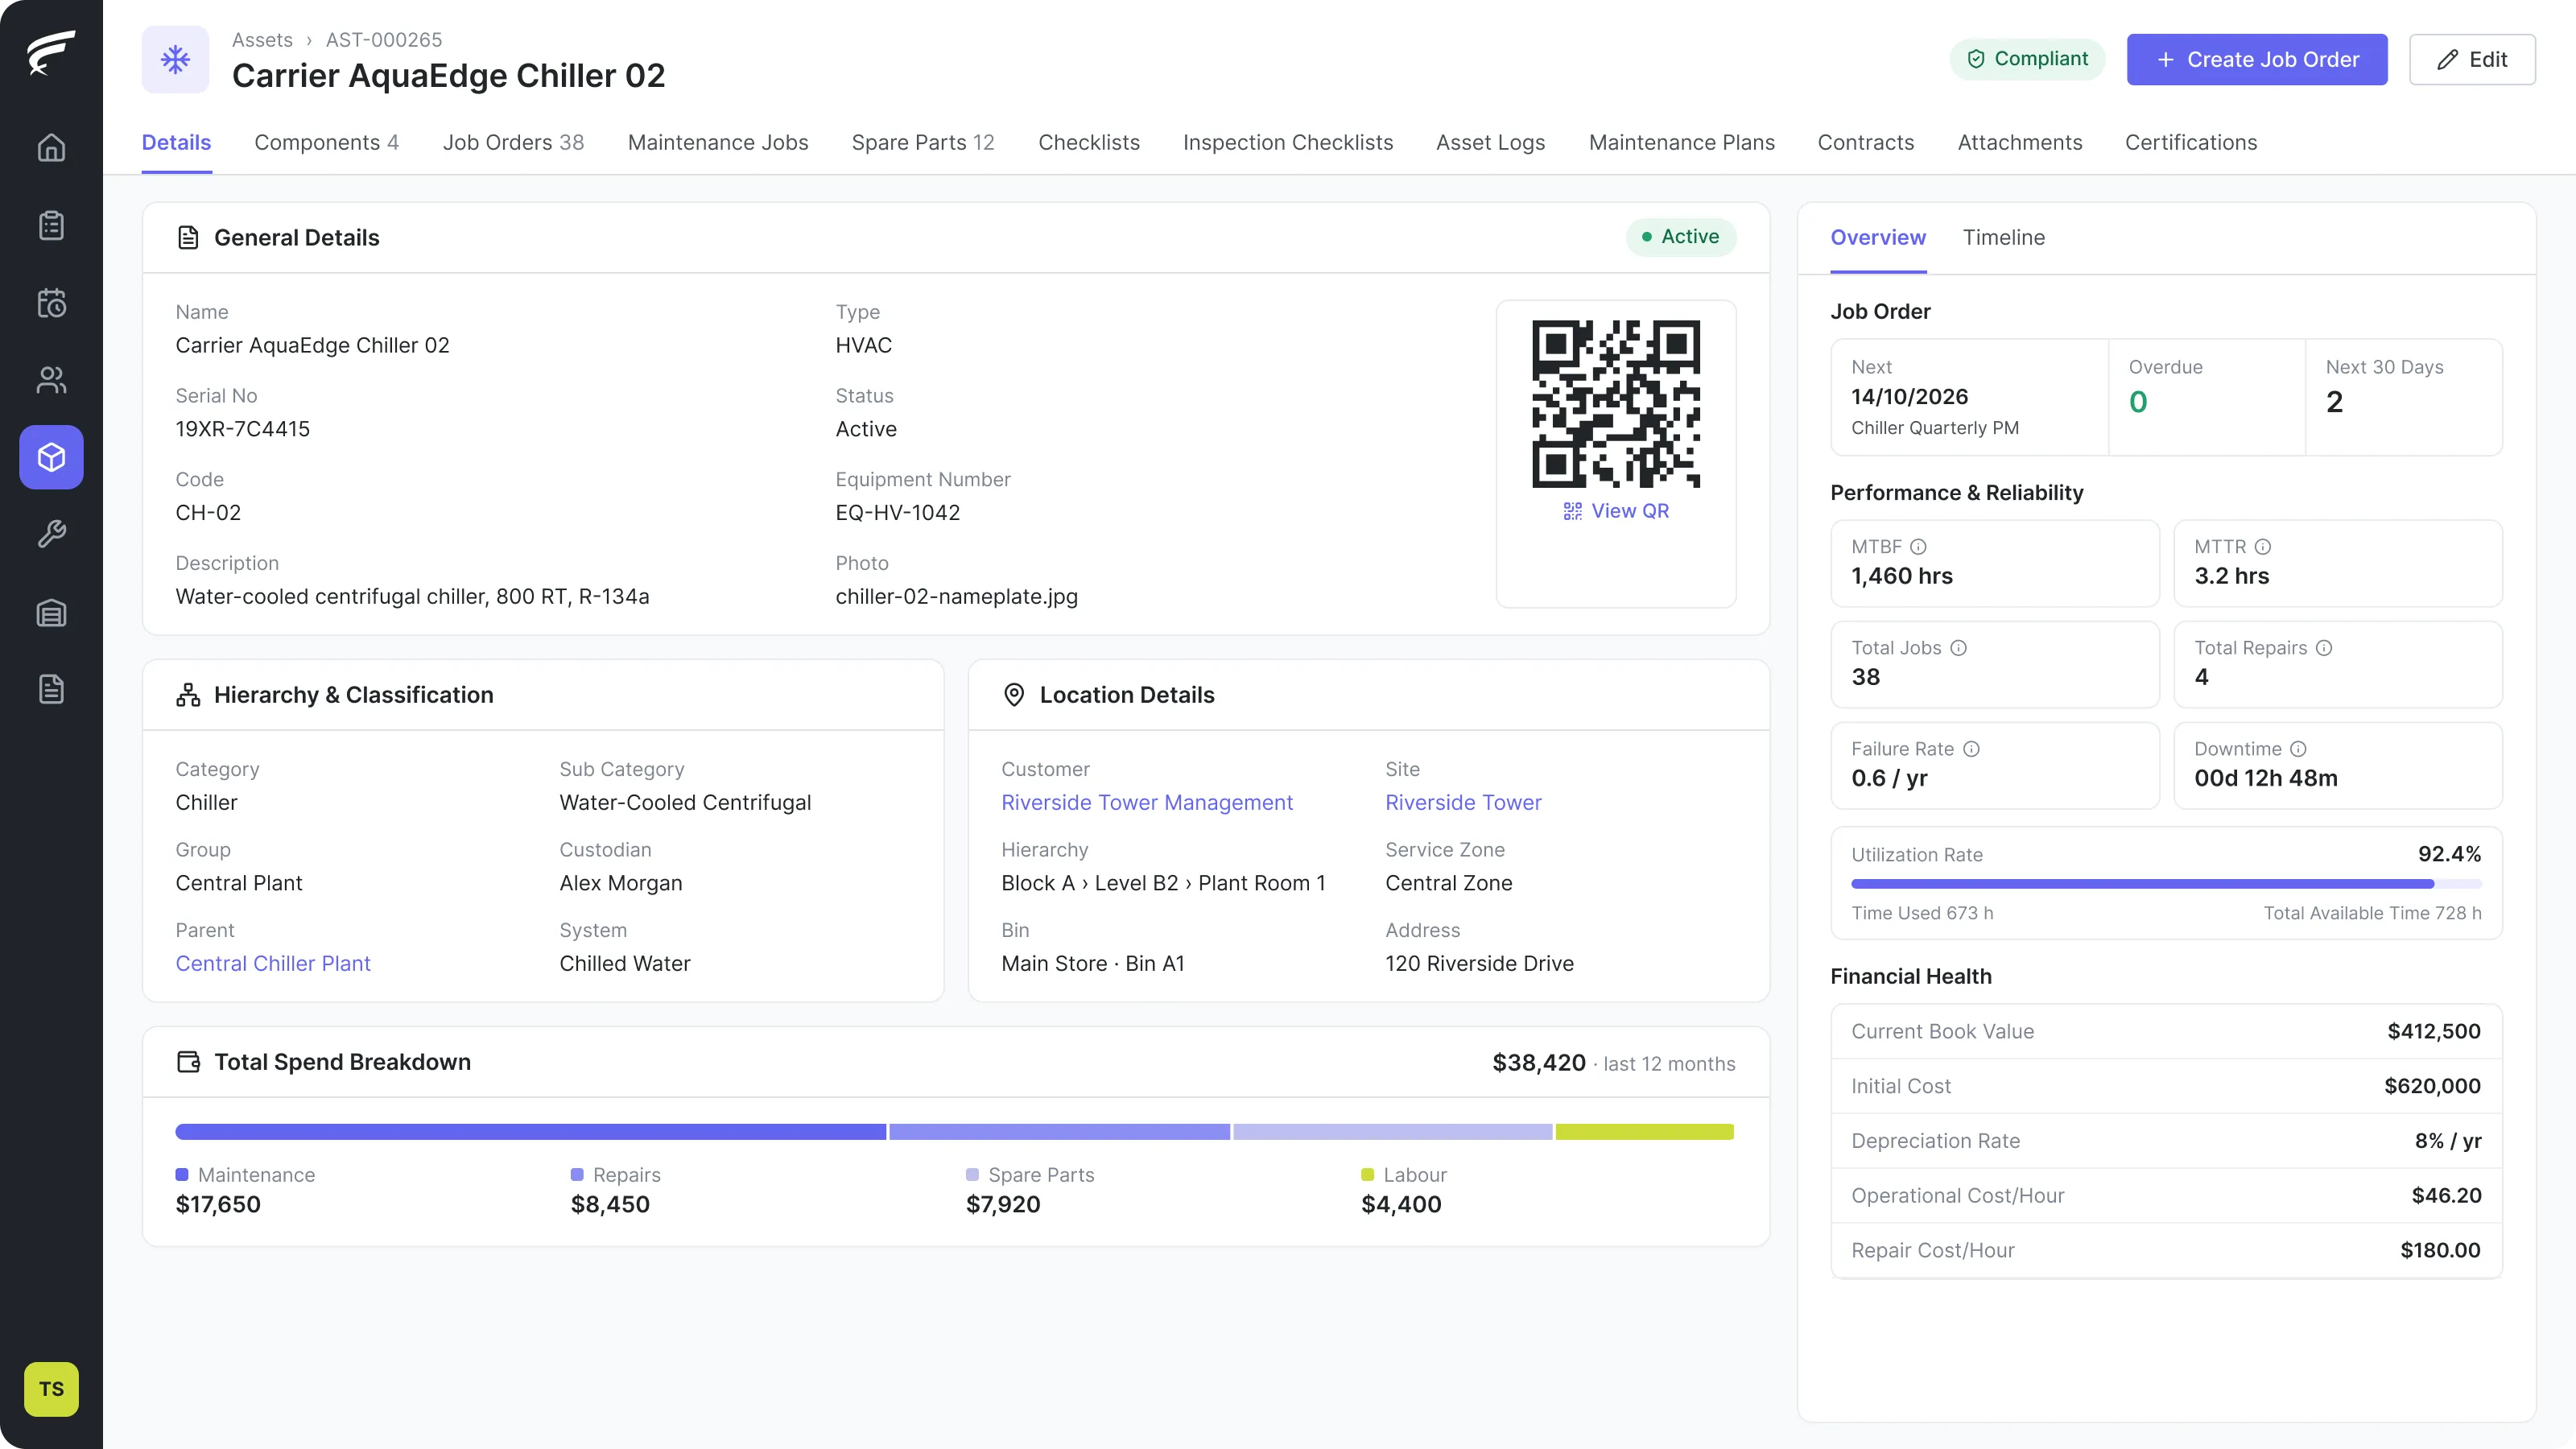Click the Hierarchy & Classification tree icon
This screenshot has width=2576, height=1449.
click(x=188, y=695)
